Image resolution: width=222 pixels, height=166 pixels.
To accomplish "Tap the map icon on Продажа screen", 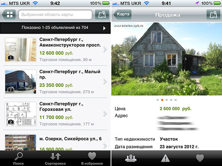I will 213,15.
